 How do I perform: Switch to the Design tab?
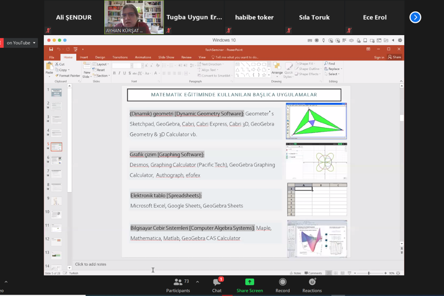click(x=100, y=57)
